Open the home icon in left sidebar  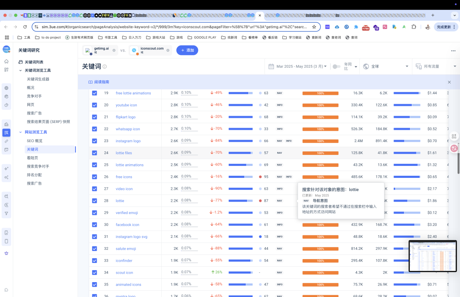click(x=6, y=61)
